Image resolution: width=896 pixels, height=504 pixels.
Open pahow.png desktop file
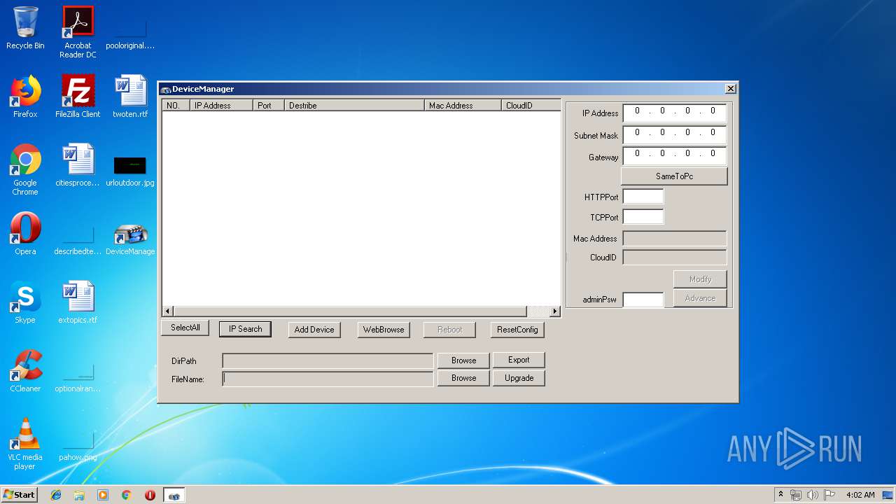coord(78,445)
